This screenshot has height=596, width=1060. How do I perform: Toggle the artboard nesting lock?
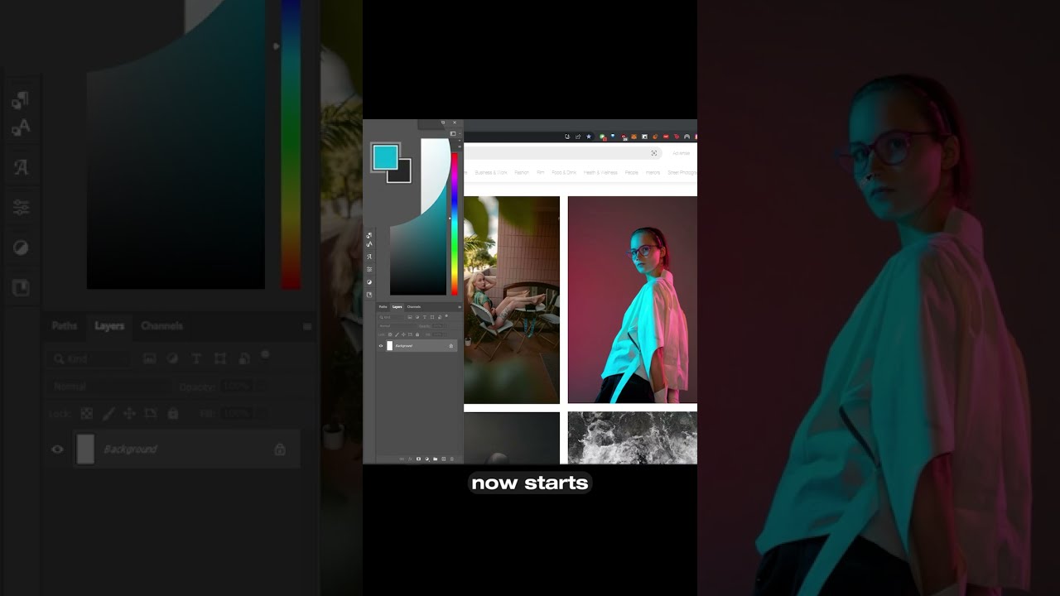point(410,334)
